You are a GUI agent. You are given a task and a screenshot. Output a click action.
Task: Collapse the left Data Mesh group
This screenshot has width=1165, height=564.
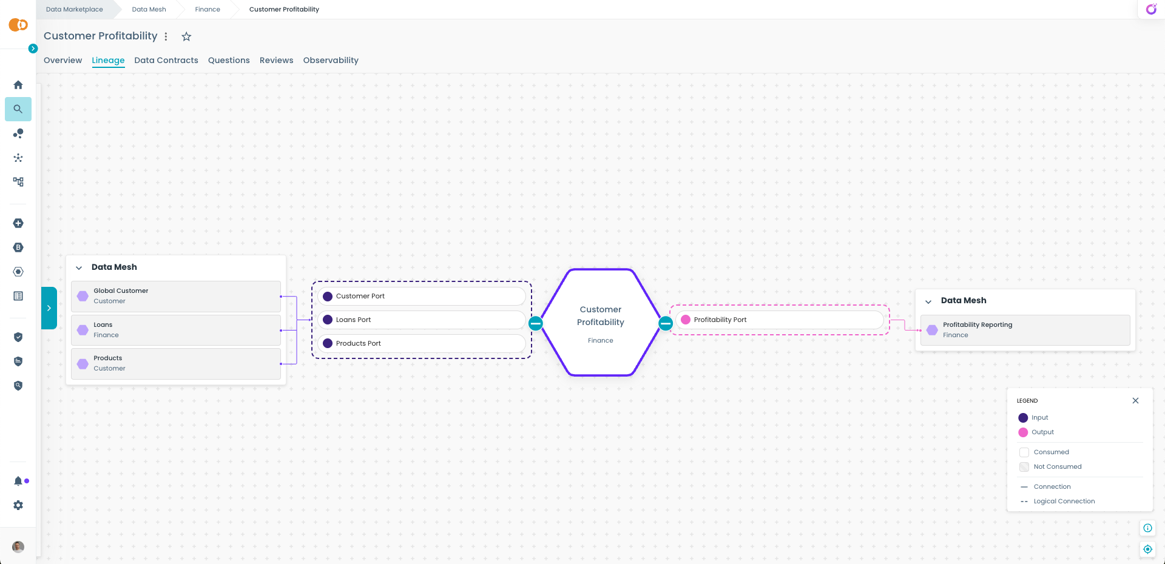(79, 267)
